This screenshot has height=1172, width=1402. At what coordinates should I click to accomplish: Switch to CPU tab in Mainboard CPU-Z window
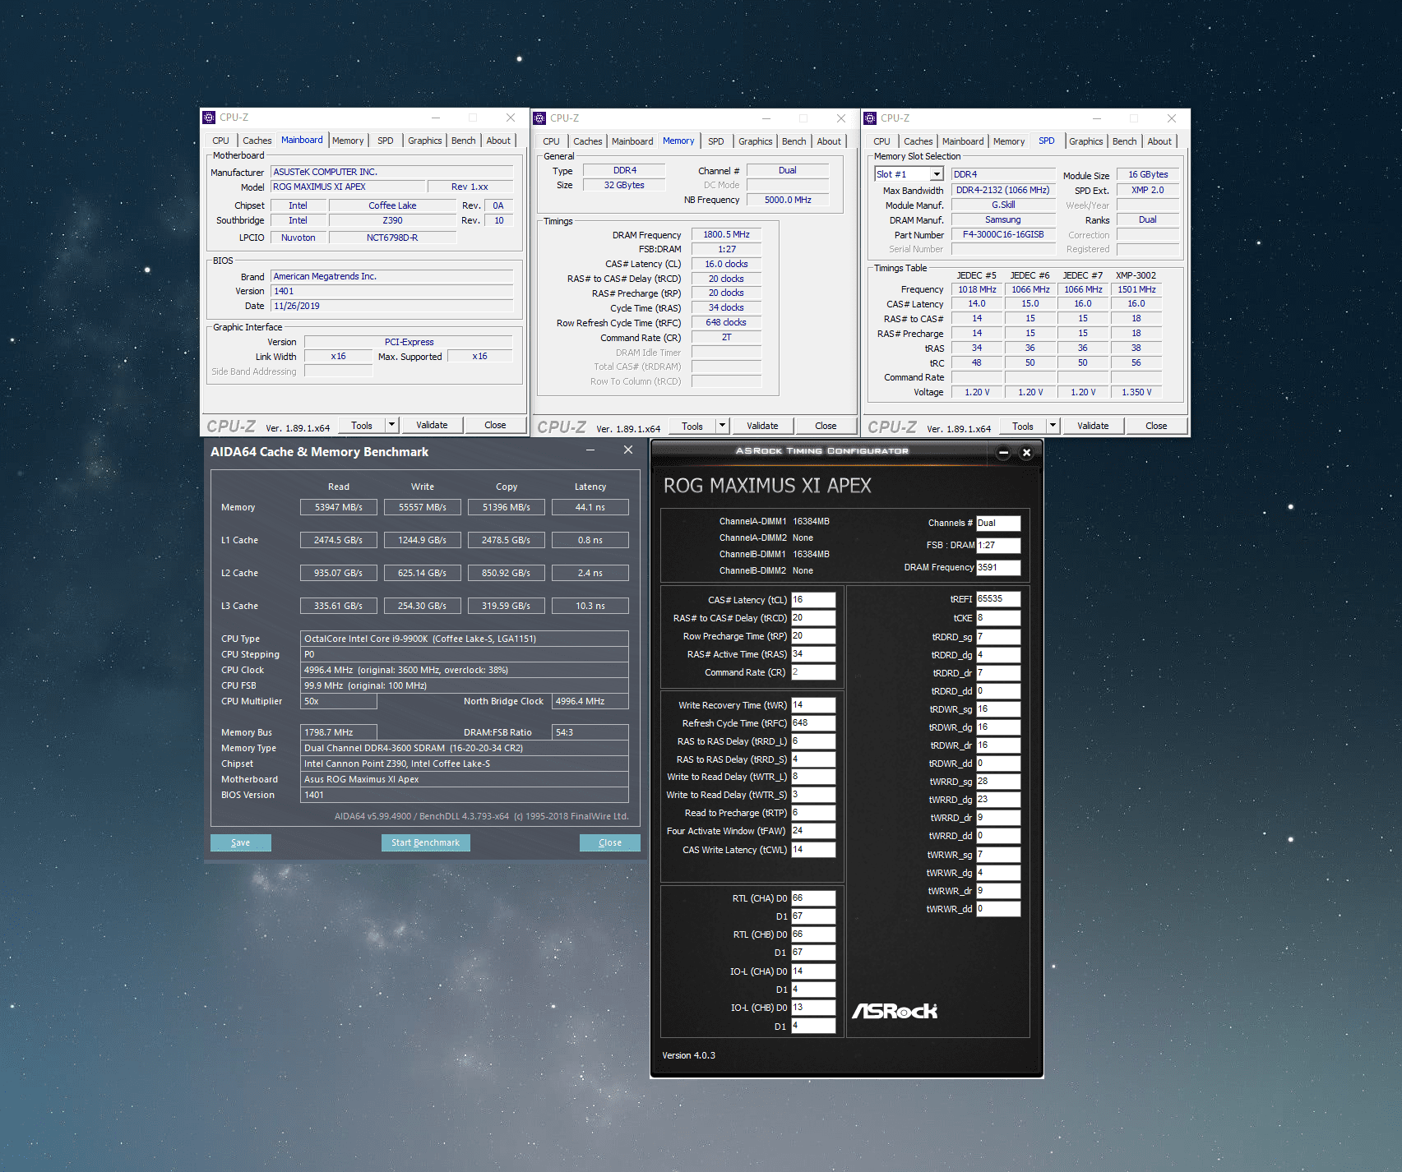[220, 141]
